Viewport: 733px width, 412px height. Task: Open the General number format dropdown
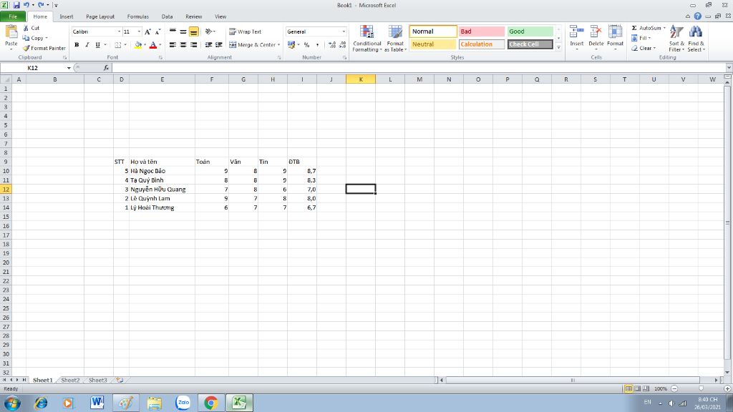click(344, 31)
